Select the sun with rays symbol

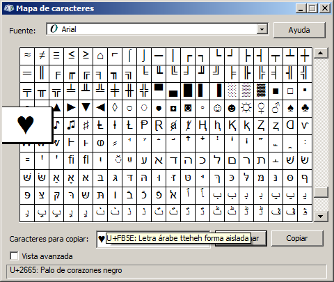(246, 108)
